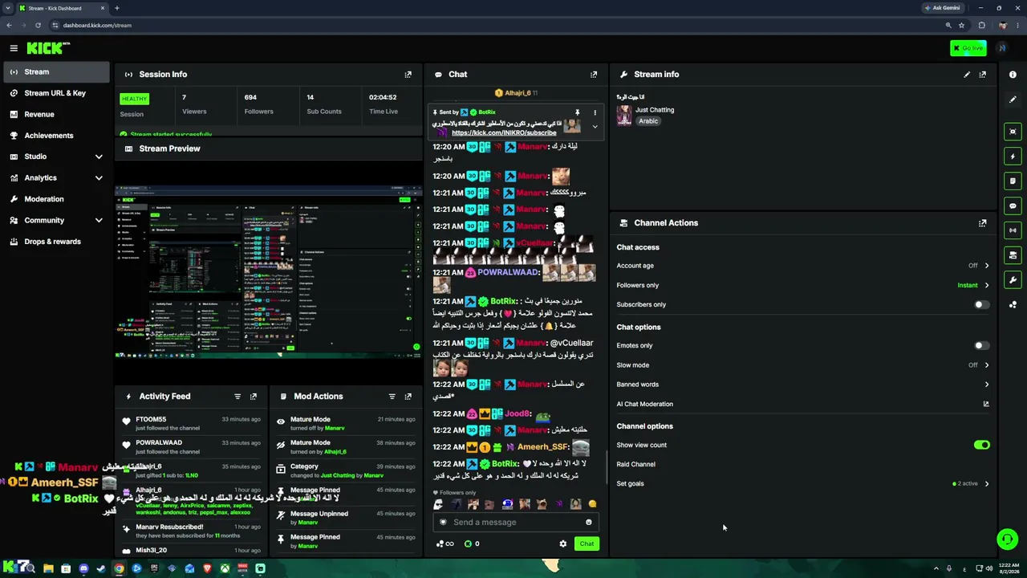This screenshot has width=1027, height=578.
Task: Pop out the Session Info panel
Action: tap(408, 75)
